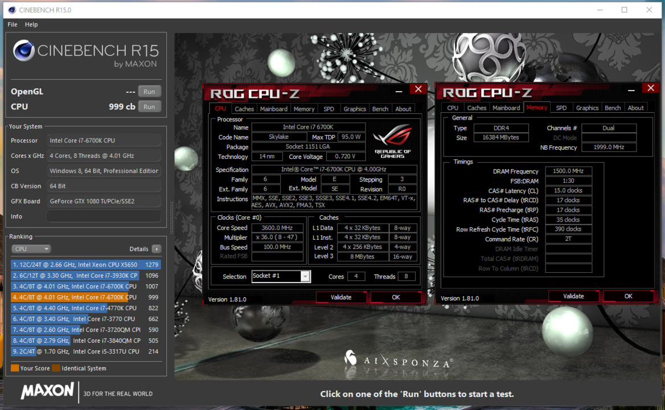Click the NB Frequency 1999.0 MHz value
Image resolution: width=665 pixels, height=410 pixels.
[609, 147]
